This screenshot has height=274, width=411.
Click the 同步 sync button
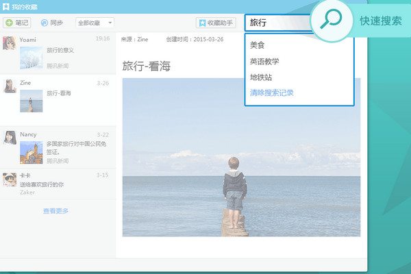coord(53,23)
